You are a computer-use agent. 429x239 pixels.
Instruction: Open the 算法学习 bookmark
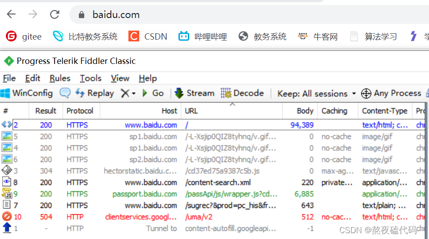pyautogui.click(x=374, y=36)
